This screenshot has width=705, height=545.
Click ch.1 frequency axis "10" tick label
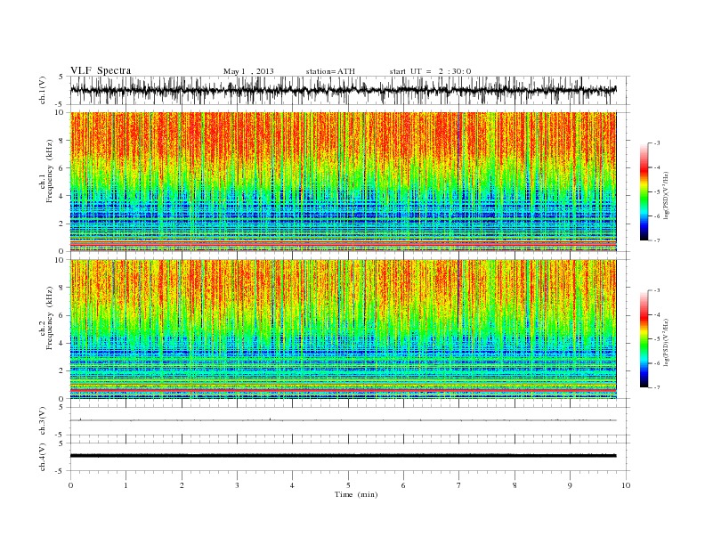point(61,112)
